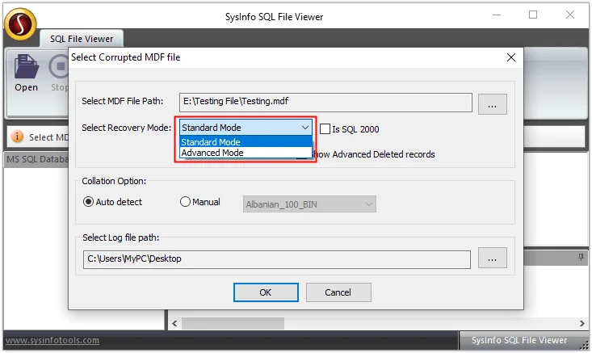This screenshot has height=353, width=592.
Task: Browse for the log file path
Action: point(493,258)
